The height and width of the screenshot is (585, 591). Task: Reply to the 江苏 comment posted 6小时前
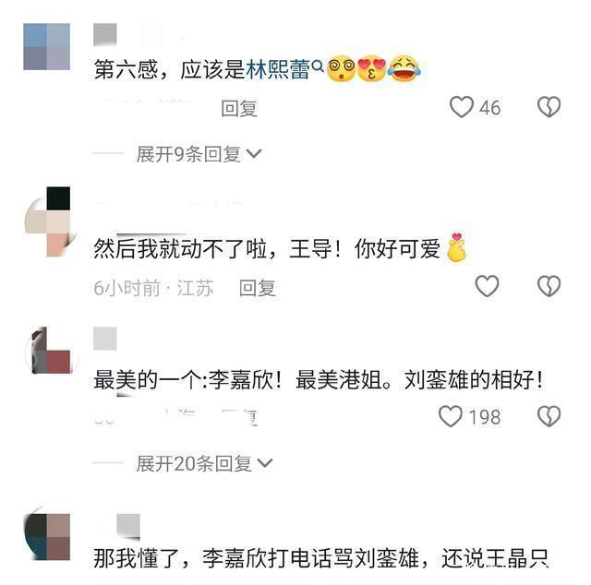coord(257,288)
